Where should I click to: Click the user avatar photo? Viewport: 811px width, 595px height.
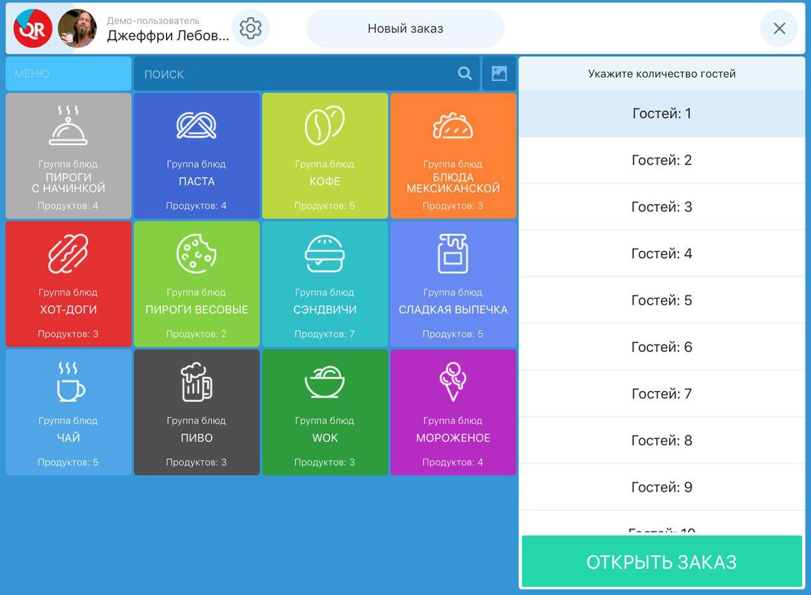[77, 29]
